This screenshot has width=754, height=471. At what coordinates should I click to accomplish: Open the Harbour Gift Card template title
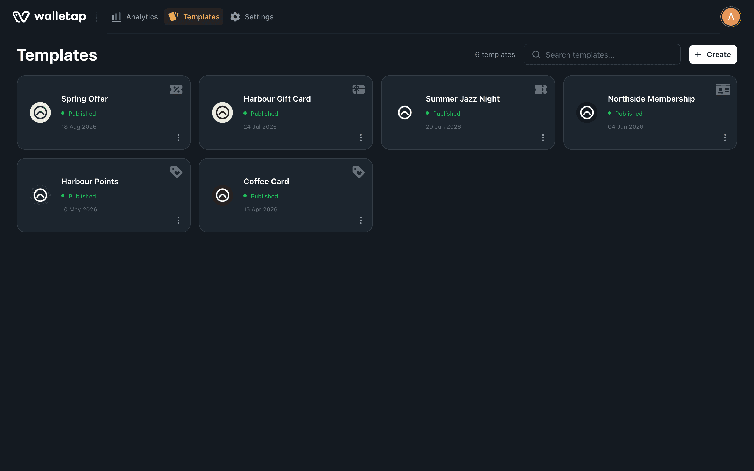pos(277,99)
